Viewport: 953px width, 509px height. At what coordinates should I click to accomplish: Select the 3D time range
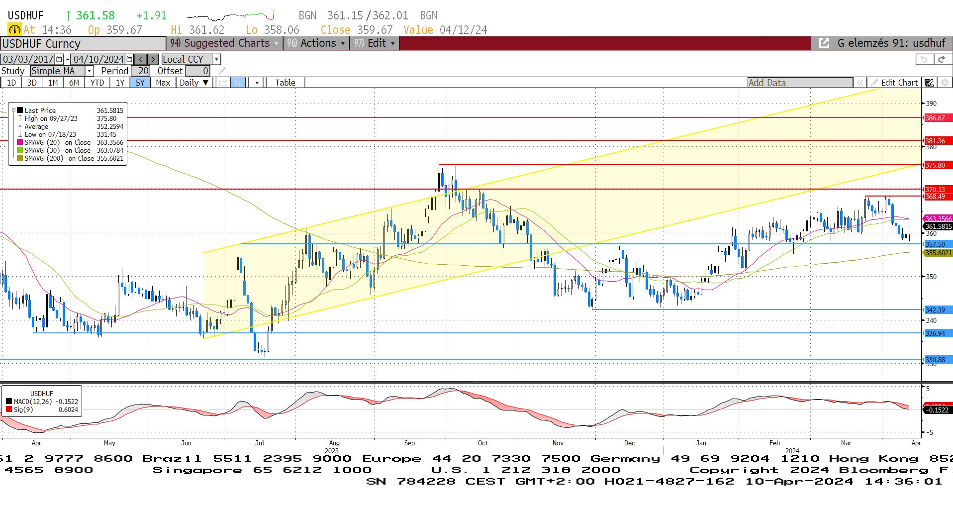click(x=32, y=83)
